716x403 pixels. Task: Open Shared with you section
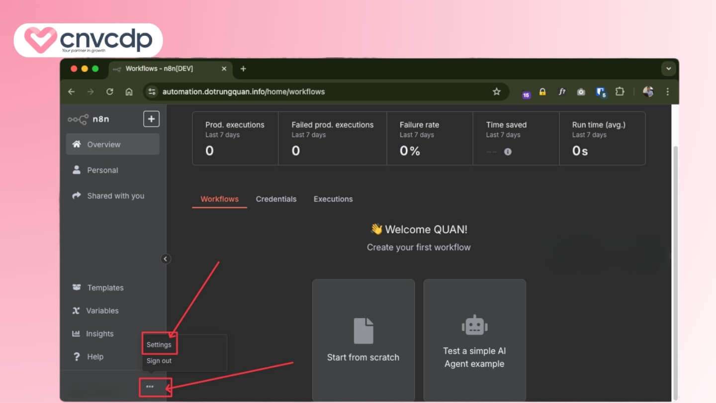point(115,196)
